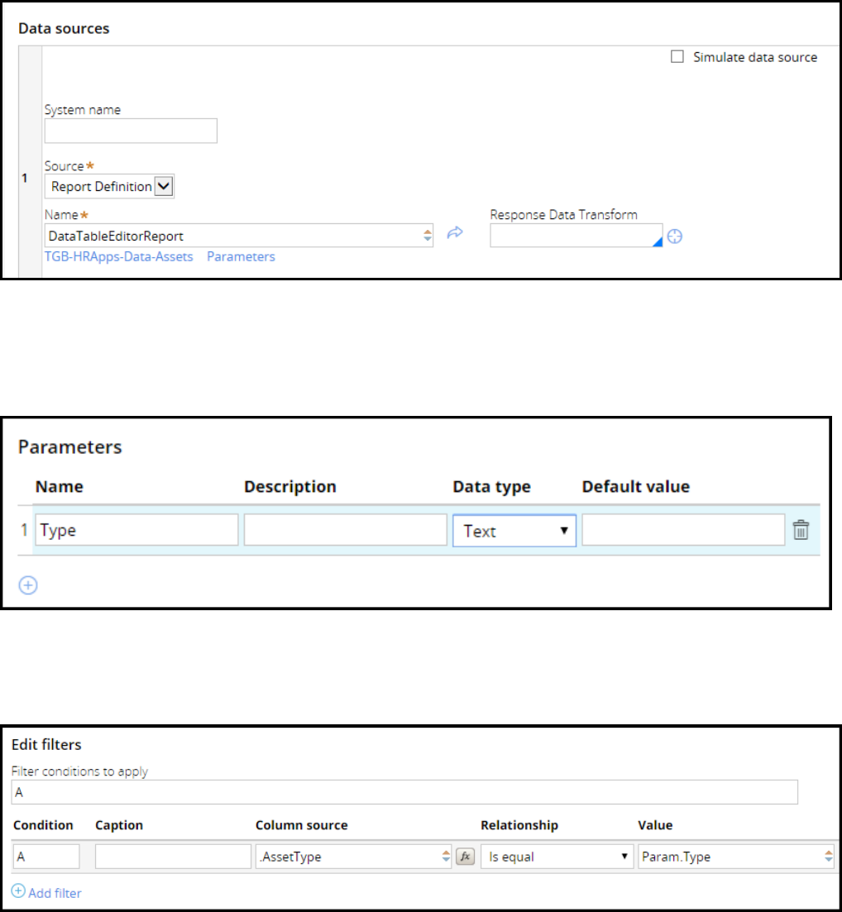Expand the Column source suggestions arrow
The width and height of the screenshot is (842, 912).
click(446, 857)
